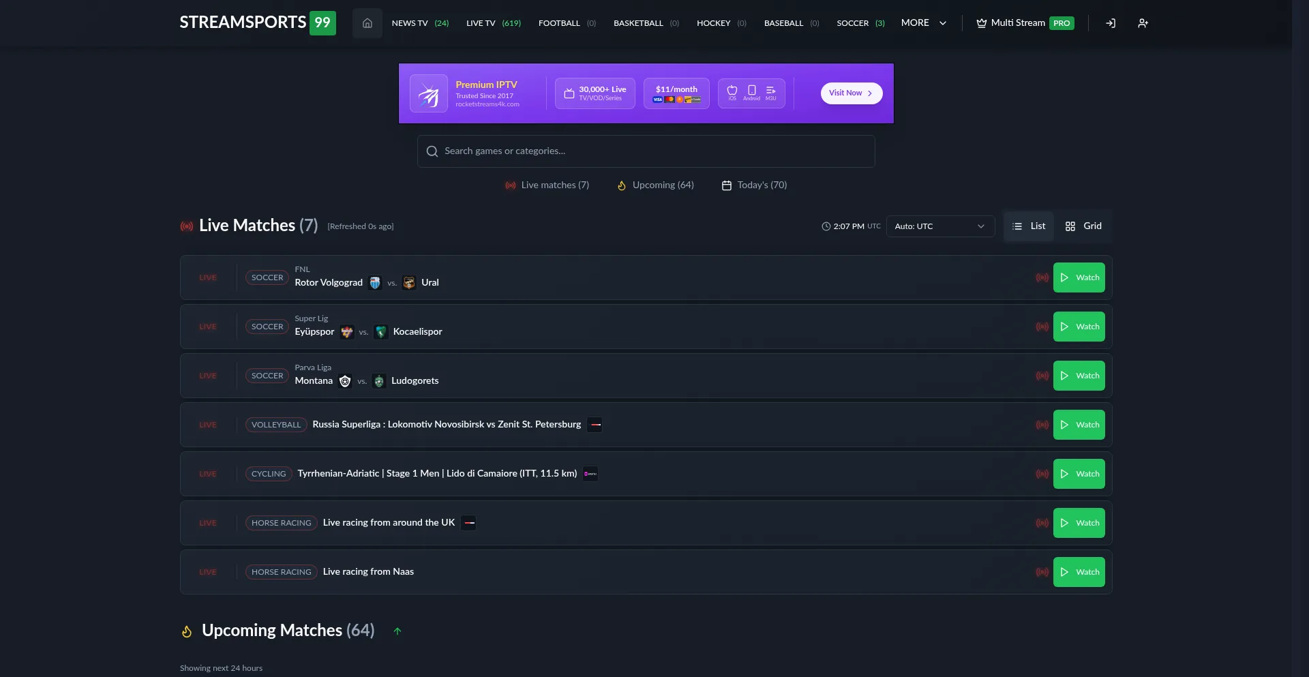Click channel logo beside Tyrrhenian-Adriatic cycling
Viewport: 1309px width, 677px height.
coord(590,474)
